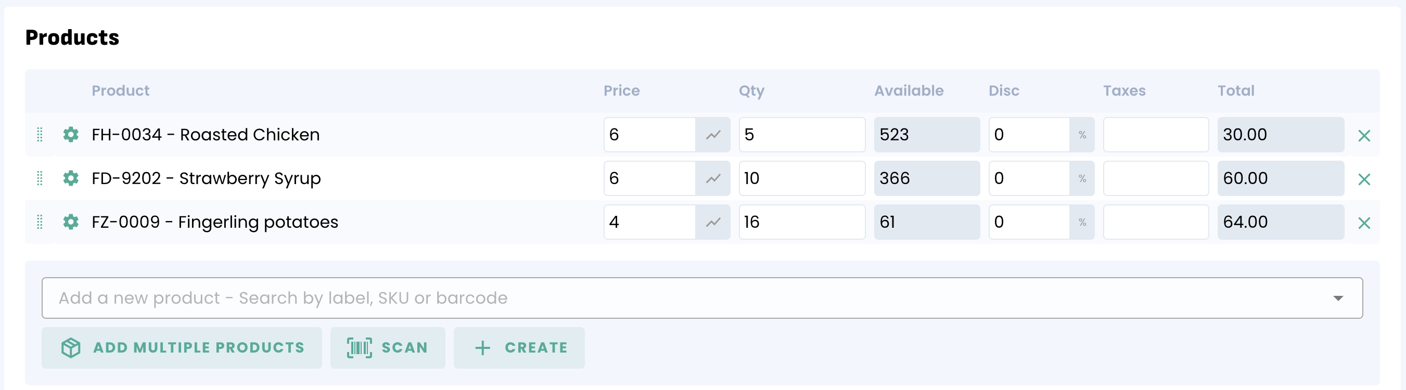Open settings gear for Fingerling potatoes row

point(71,222)
